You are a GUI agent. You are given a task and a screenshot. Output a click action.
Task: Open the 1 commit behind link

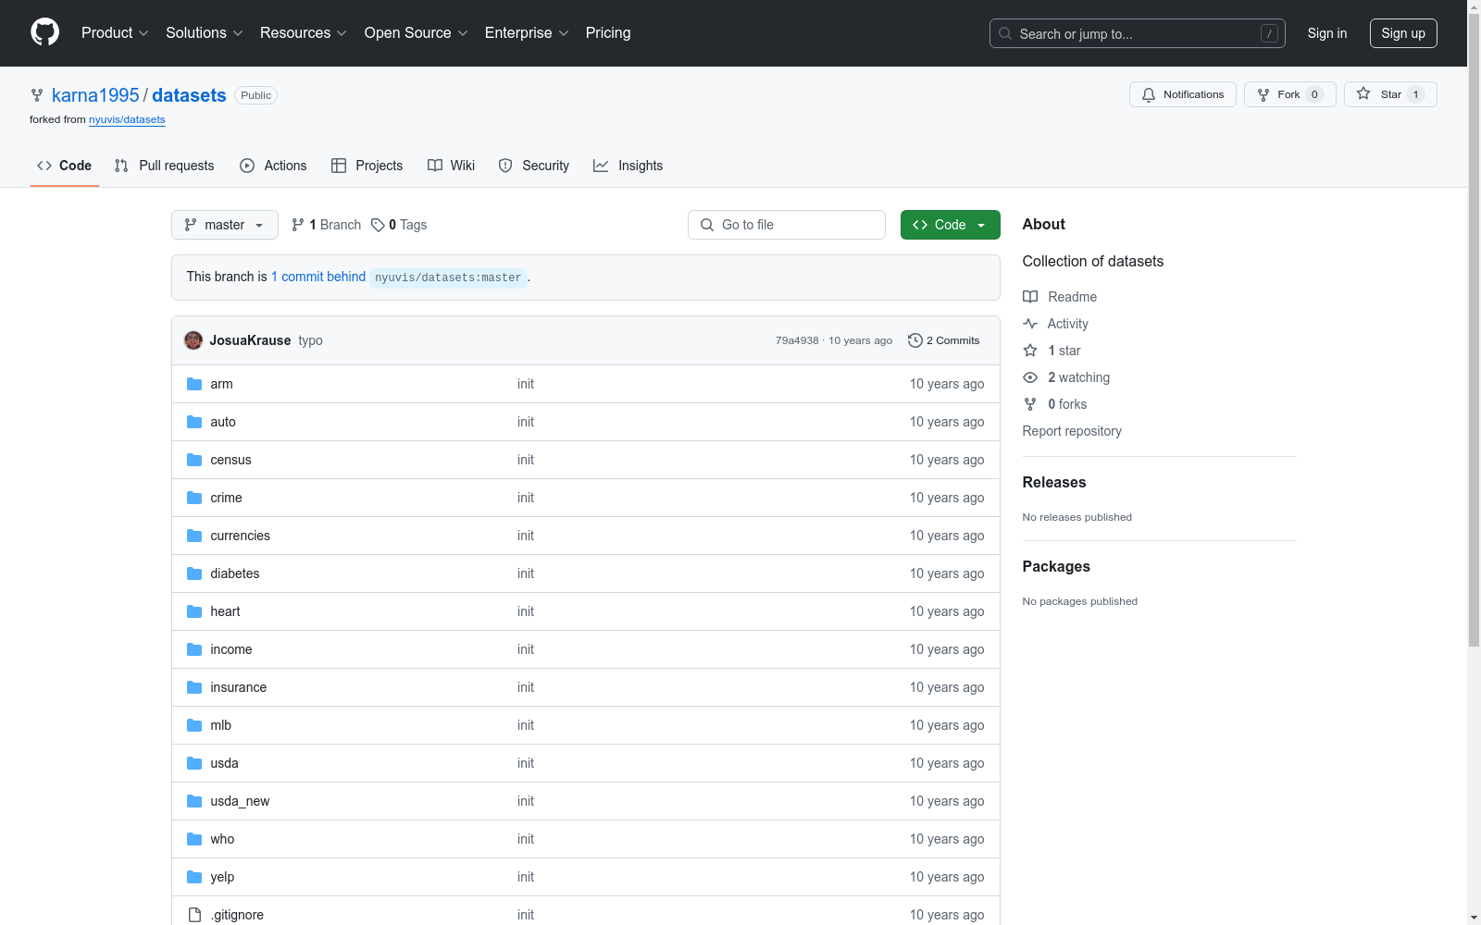pyautogui.click(x=318, y=277)
